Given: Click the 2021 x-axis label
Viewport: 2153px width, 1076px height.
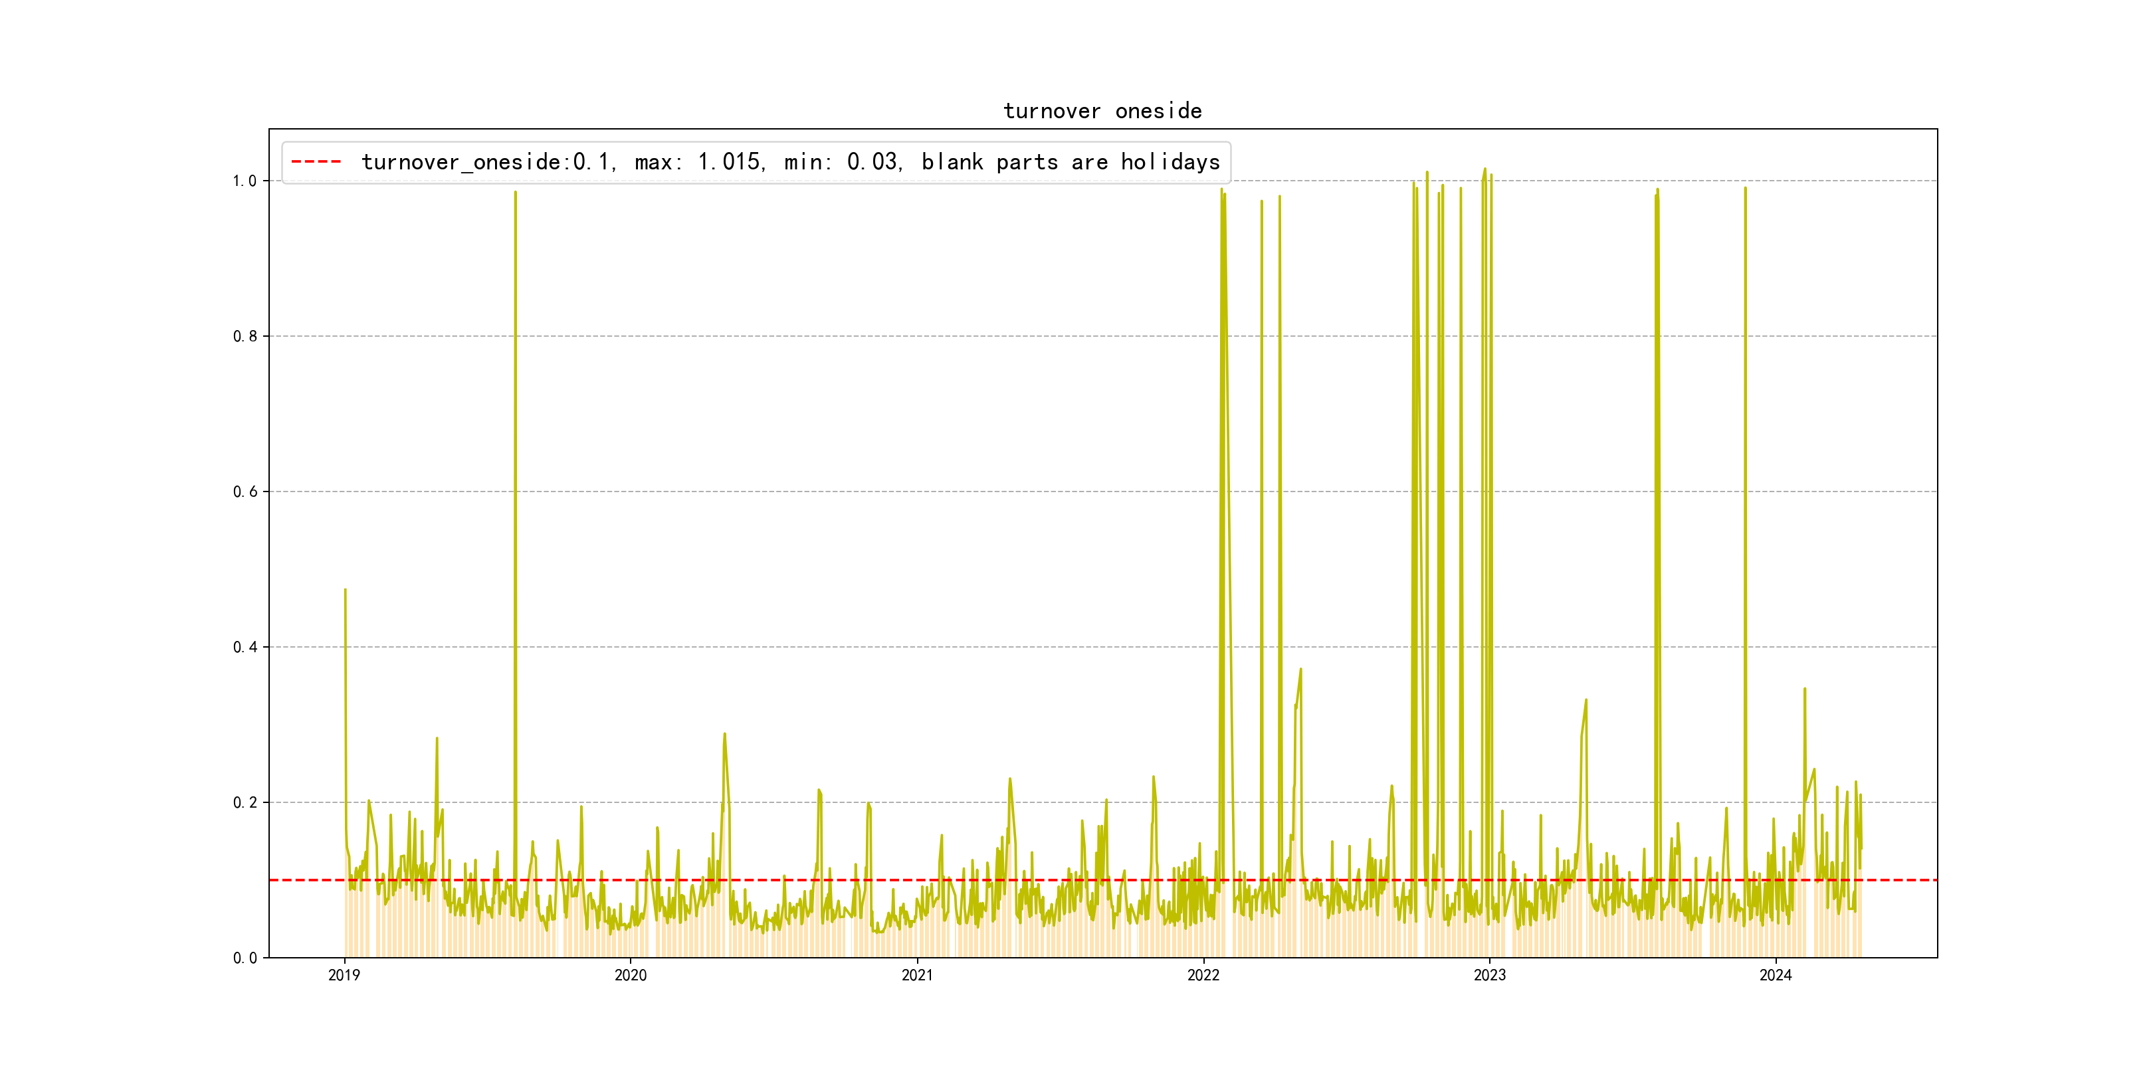Looking at the screenshot, I should pyautogui.click(x=917, y=976).
